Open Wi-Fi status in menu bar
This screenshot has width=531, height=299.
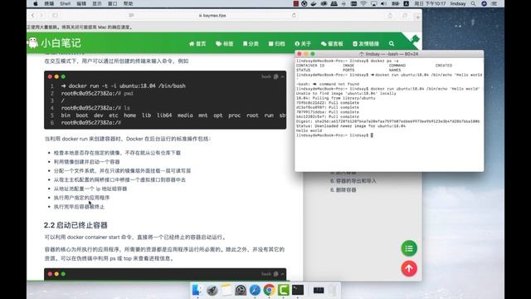(363, 3)
